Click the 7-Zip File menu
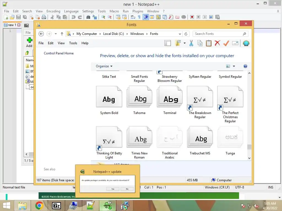This screenshot has height=211, width=282. point(28,33)
